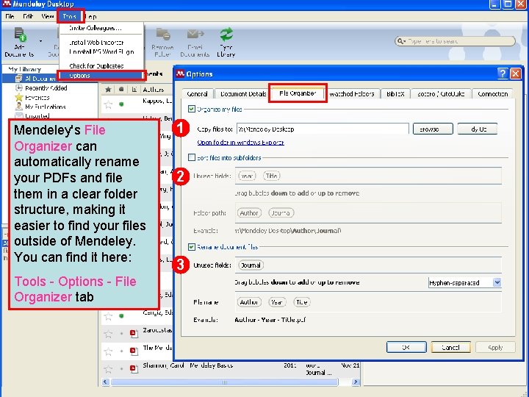
Task: Click the Remove Folder toolbar icon
Action: 162,35
